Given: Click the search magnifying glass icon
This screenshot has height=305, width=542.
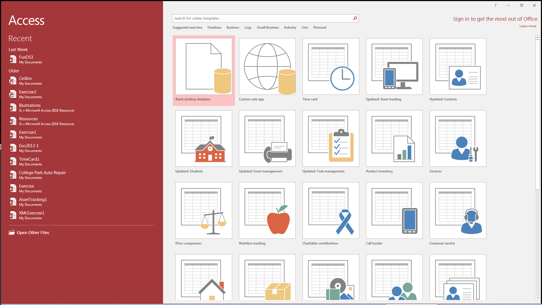Looking at the screenshot, I should tap(355, 18).
